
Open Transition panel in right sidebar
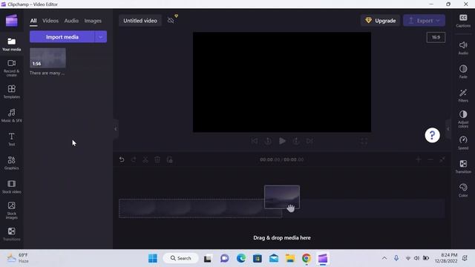[x=463, y=166]
